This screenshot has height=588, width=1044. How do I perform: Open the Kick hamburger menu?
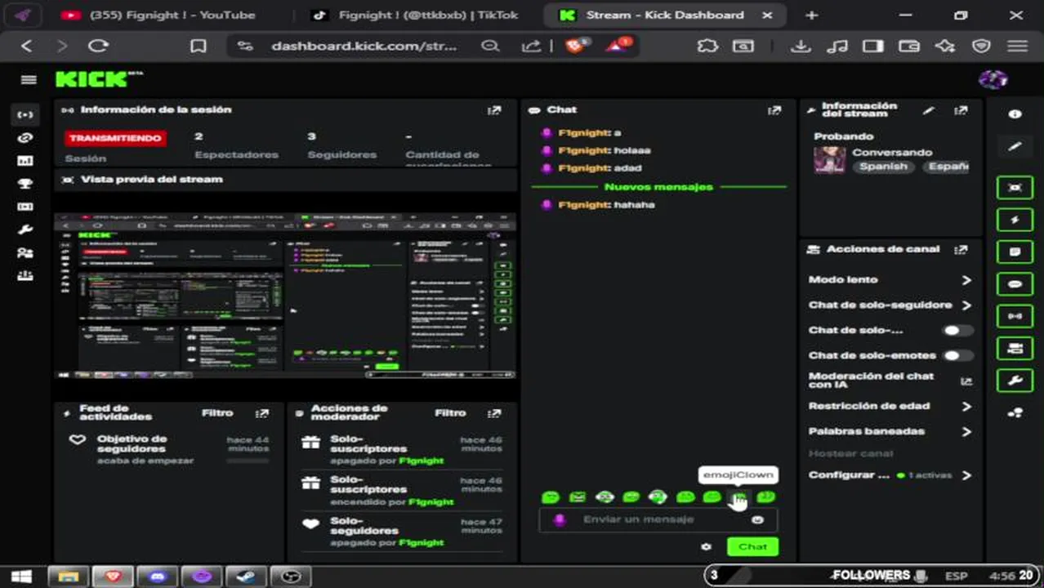coord(29,79)
